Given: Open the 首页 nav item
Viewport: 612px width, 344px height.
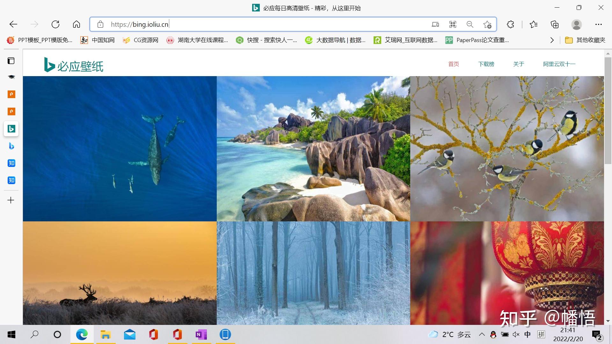Looking at the screenshot, I should point(454,64).
